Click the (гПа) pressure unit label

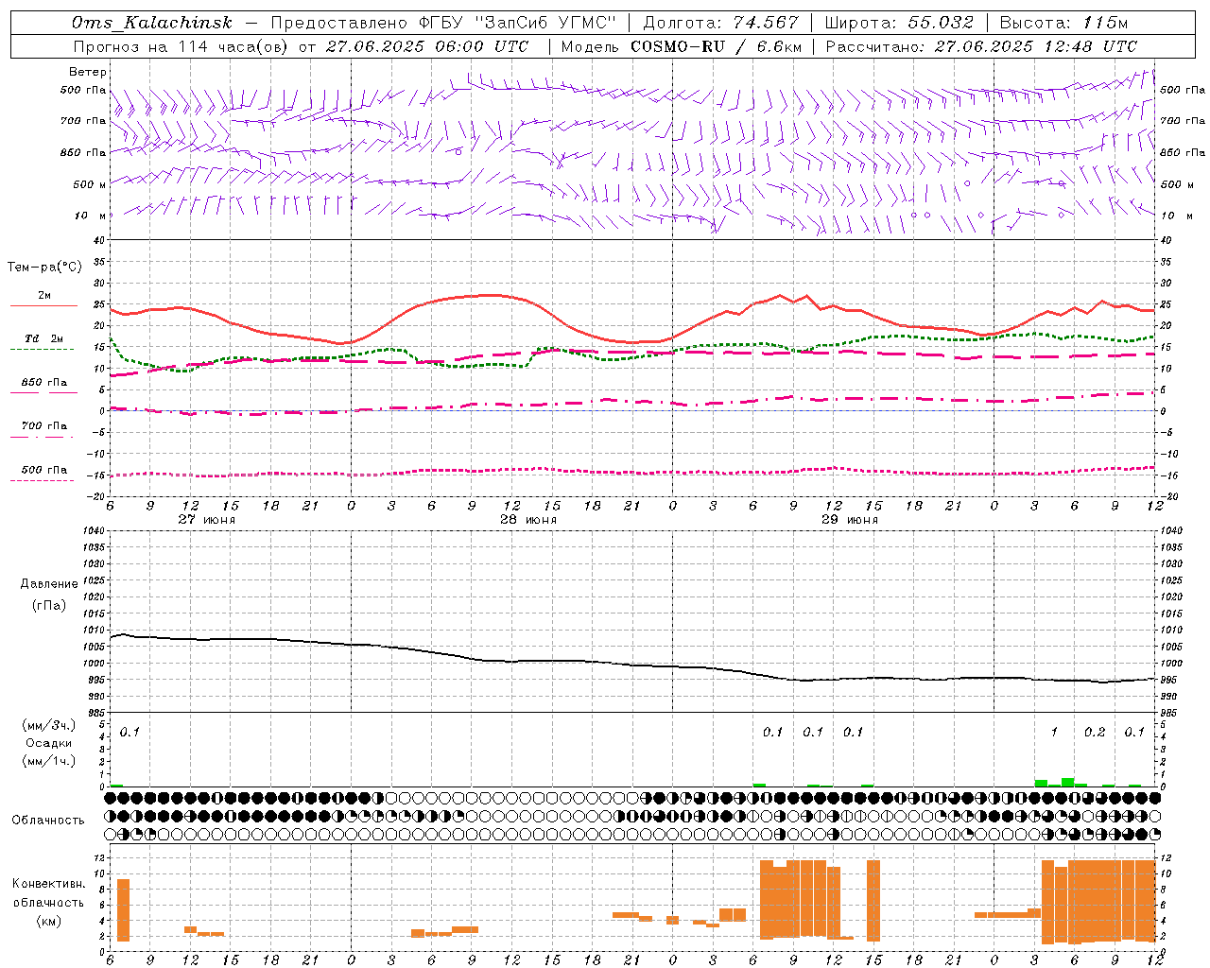pos(49,605)
